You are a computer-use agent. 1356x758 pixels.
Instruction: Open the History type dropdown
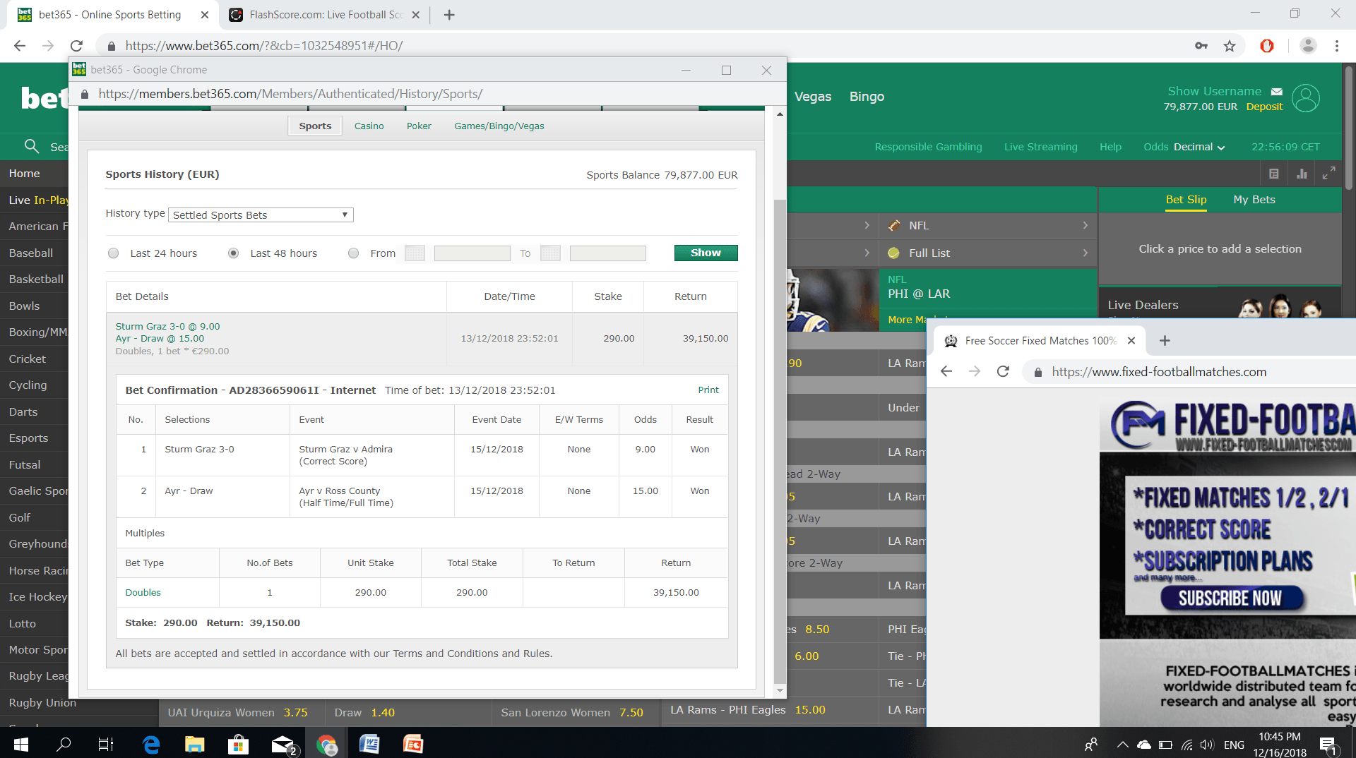pyautogui.click(x=261, y=215)
